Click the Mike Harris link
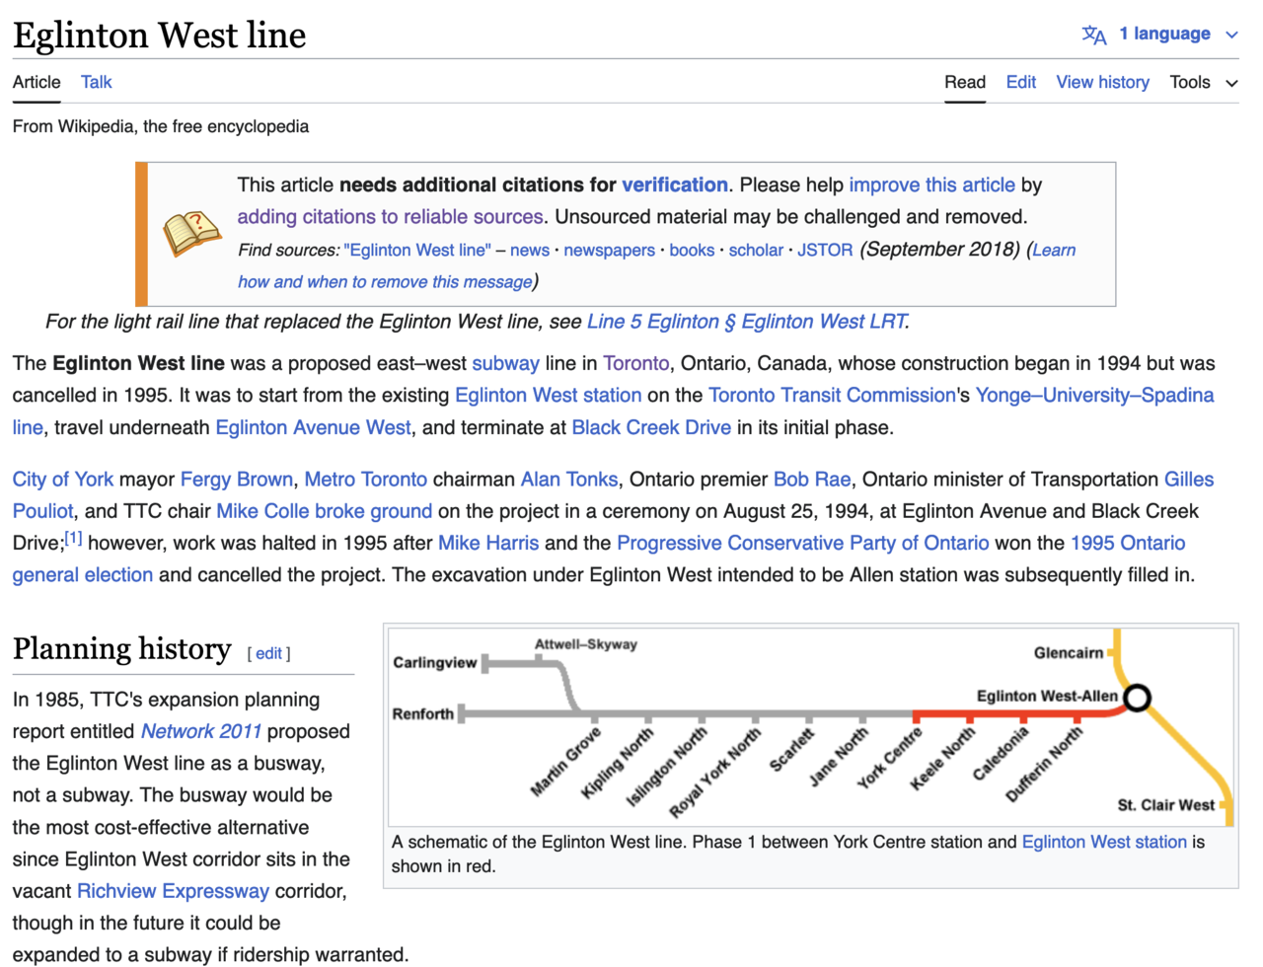The width and height of the screenshot is (1263, 967). (488, 543)
